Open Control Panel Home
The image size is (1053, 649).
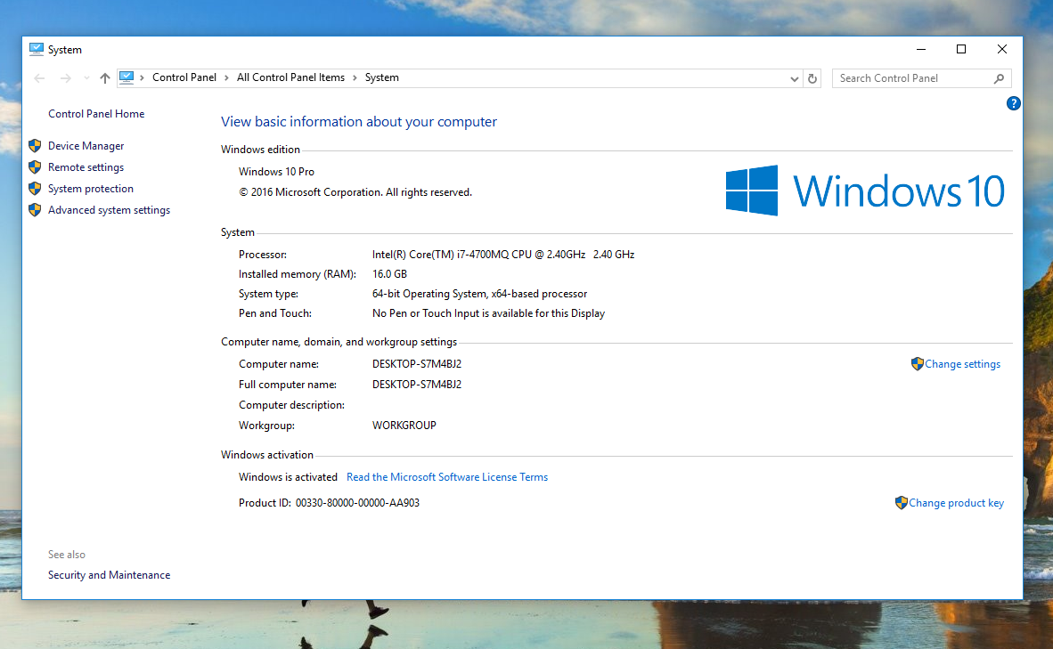tap(96, 114)
